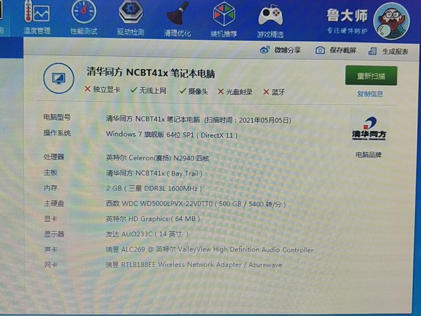Click the Celeron N2940 四核 processor value
The height and width of the screenshot is (316, 421).
158,158
